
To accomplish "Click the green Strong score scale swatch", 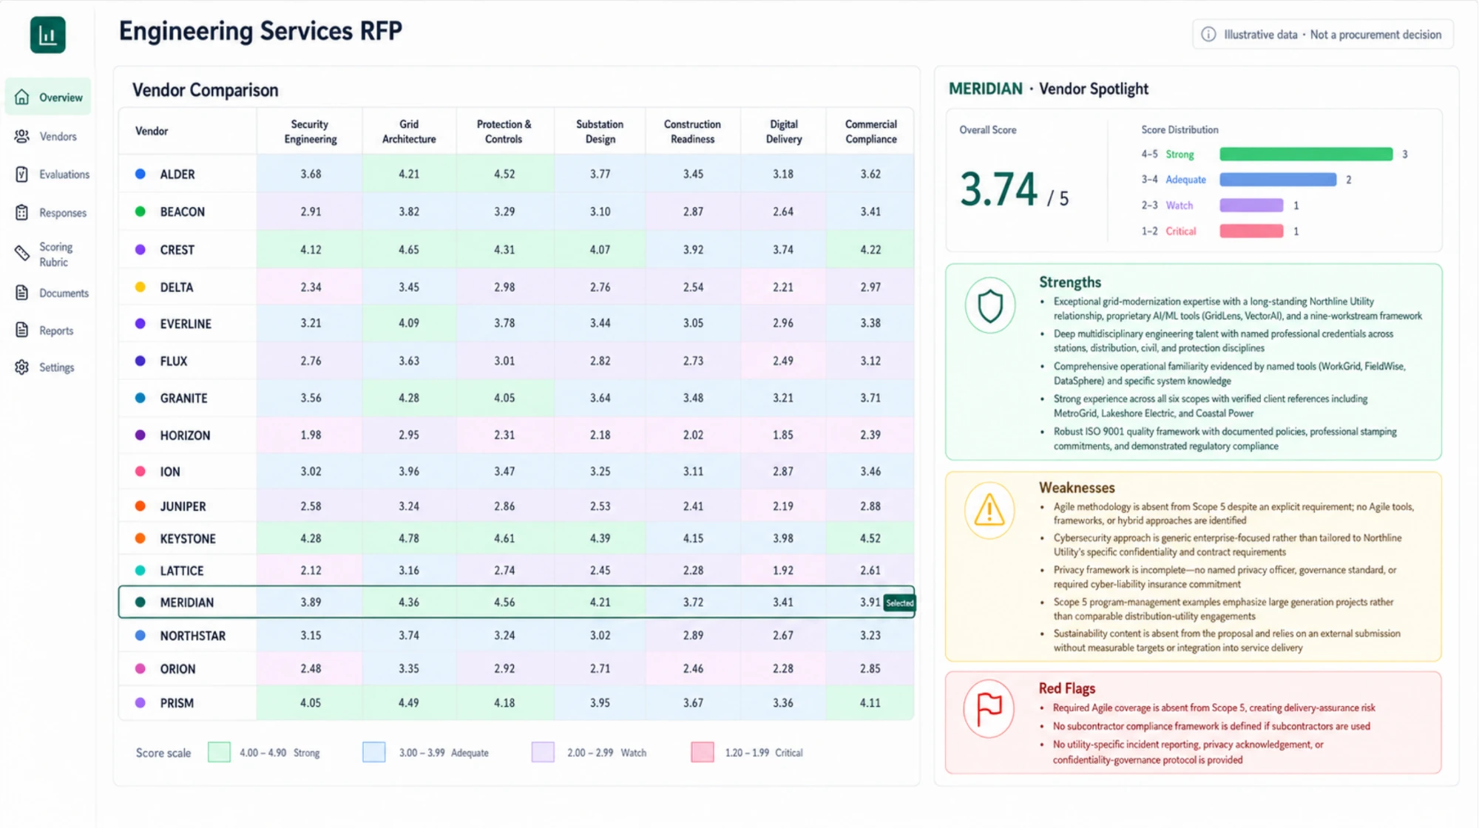I will pyautogui.click(x=219, y=753).
